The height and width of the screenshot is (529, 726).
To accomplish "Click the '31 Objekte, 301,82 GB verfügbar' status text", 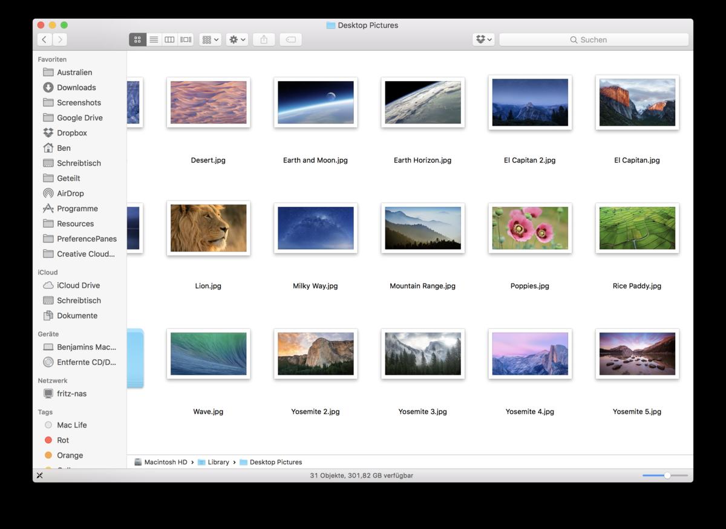I will [362, 476].
